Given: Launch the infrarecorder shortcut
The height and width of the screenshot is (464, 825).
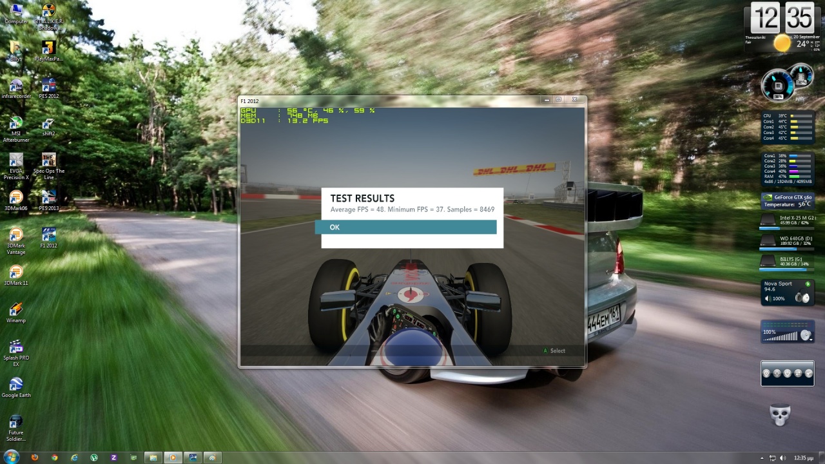Looking at the screenshot, I should pyautogui.click(x=16, y=88).
